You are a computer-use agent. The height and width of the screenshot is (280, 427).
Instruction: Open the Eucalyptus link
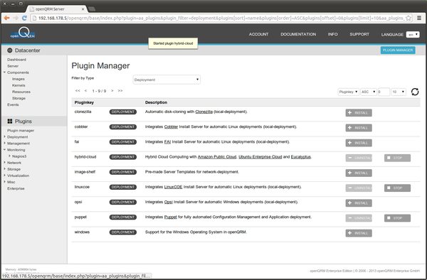coord(300,157)
